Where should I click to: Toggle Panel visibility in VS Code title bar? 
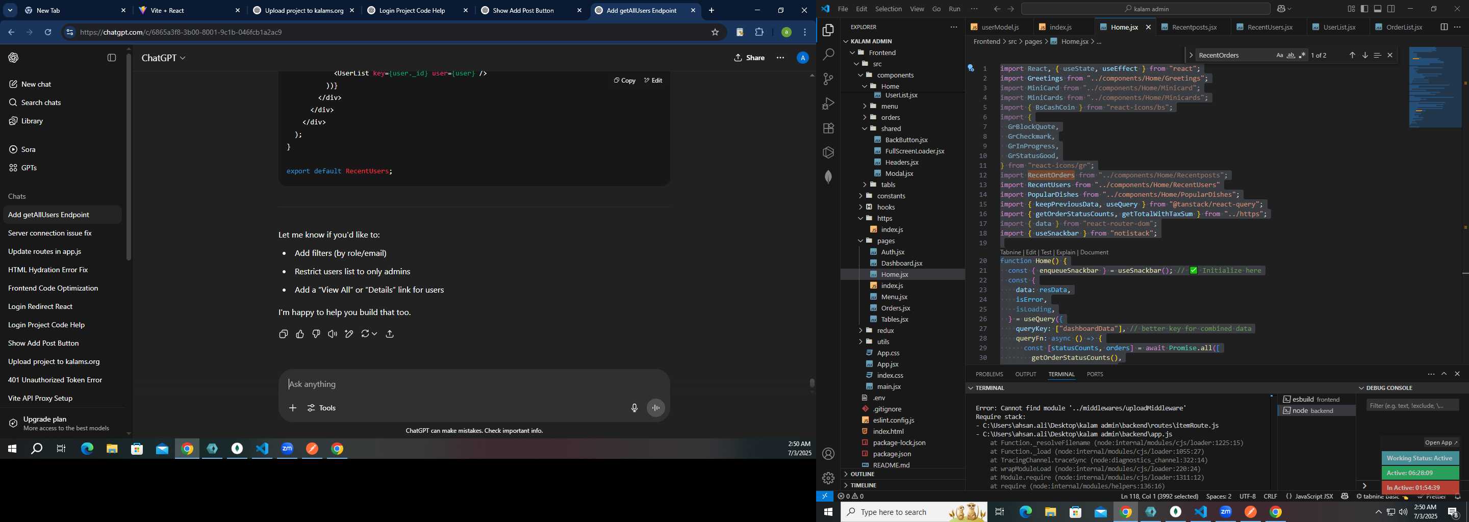tap(1378, 9)
